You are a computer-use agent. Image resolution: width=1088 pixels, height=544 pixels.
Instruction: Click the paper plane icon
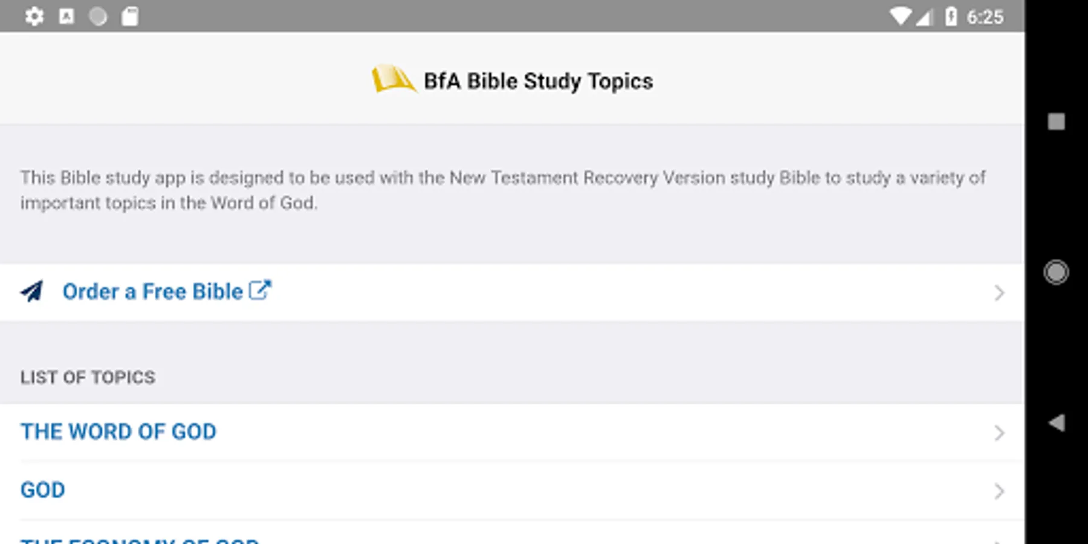tap(33, 292)
